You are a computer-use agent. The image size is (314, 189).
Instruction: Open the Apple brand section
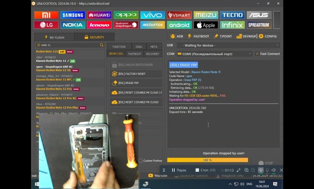[206, 25]
